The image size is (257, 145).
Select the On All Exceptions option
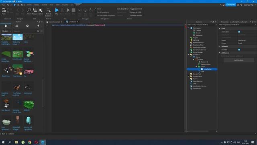click(x=102, y=12)
